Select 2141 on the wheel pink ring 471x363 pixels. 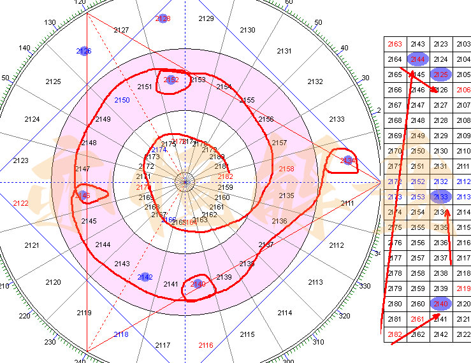coord(171,284)
